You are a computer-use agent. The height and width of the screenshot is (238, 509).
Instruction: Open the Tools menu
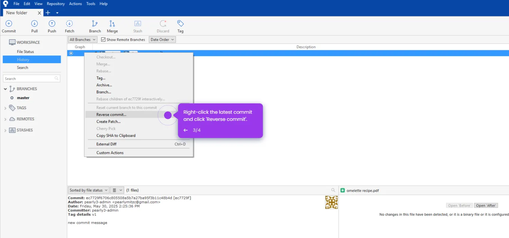(91, 4)
